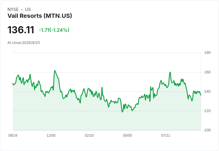Viewport: 219px width, 151px height.
Task: Click the -1.71(-1.24%) change figure
Action: (x=54, y=30)
